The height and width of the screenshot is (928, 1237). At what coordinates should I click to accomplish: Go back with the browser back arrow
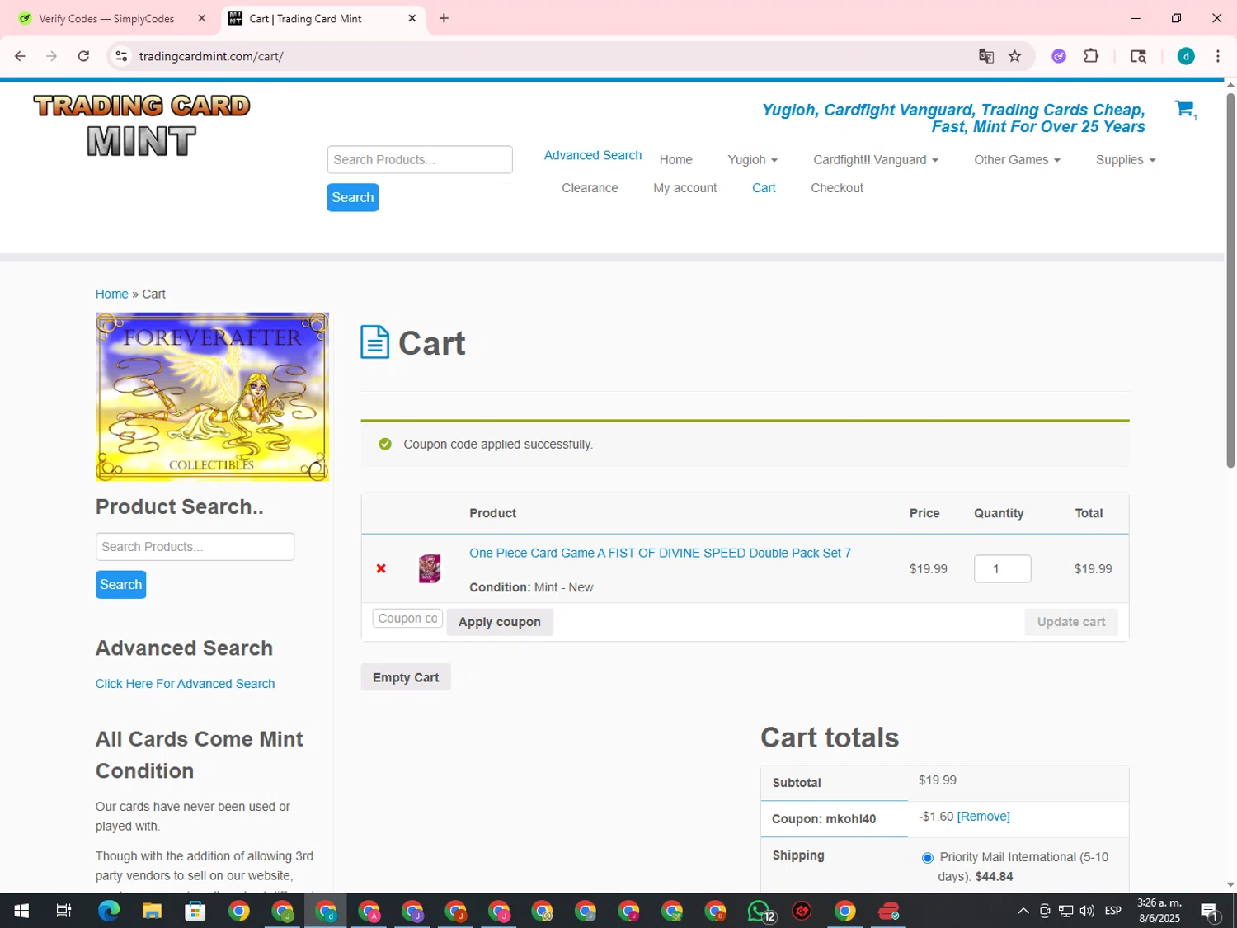20,56
